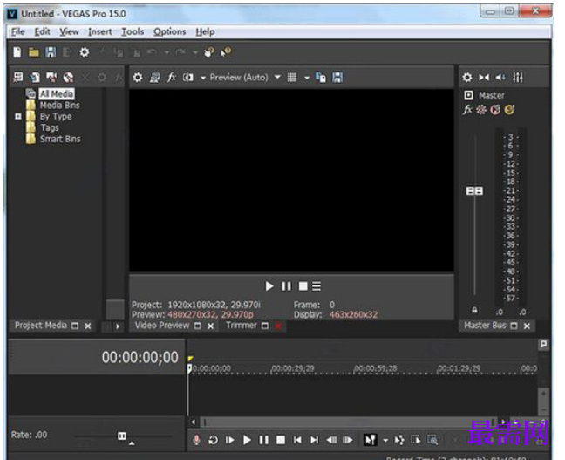Play the video preview with the Play button
The height and width of the screenshot is (460, 565).
(x=269, y=286)
